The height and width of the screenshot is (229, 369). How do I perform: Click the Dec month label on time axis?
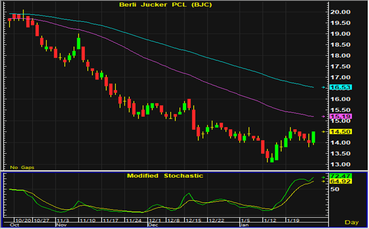point(153,225)
